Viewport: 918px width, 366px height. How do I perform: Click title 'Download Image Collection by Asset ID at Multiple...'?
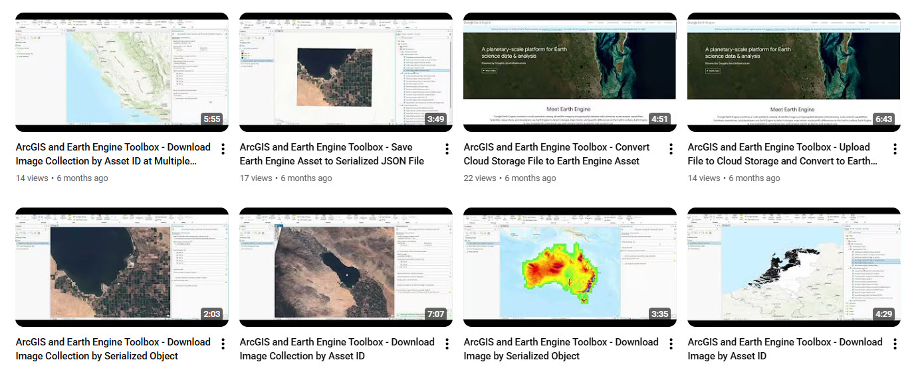click(113, 154)
